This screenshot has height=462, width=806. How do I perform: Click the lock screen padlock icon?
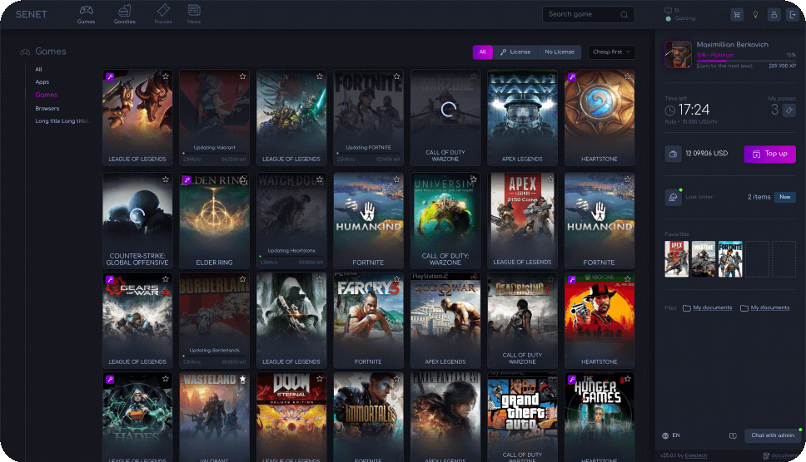click(774, 15)
